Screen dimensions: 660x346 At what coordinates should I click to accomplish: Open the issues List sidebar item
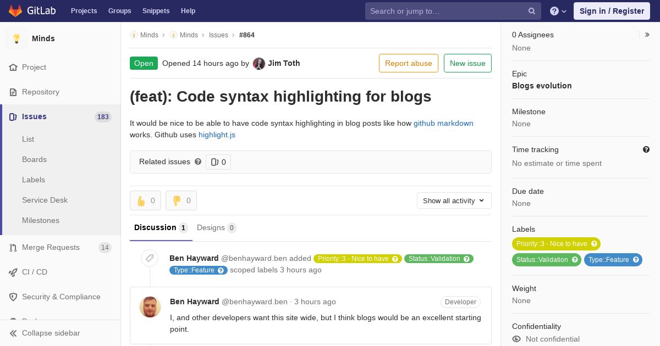pyautogui.click(x=28, y=139)
